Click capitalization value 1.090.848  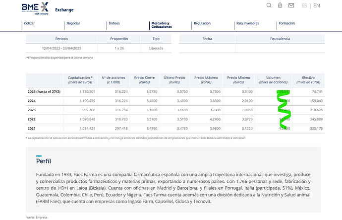87,119
